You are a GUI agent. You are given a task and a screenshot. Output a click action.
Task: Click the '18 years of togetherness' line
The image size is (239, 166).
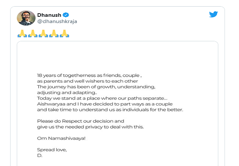click(x=89, y=76)
